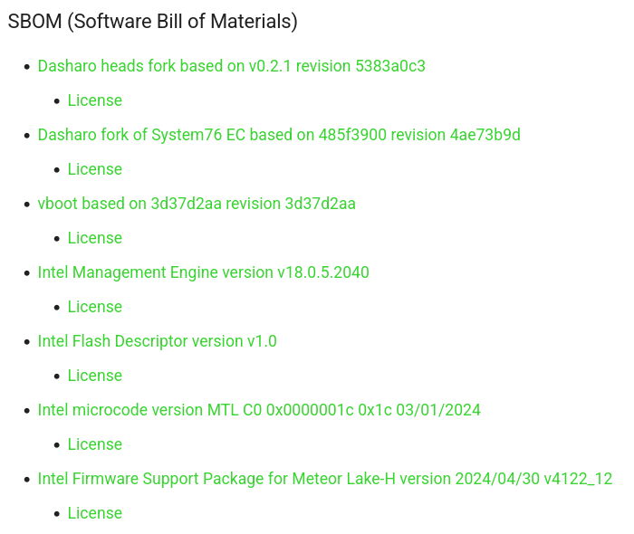The image size is (634, 534).
Task: Open Intel Management Engine version v18.0.5.2040 link
Action: (x=203, y=272)
